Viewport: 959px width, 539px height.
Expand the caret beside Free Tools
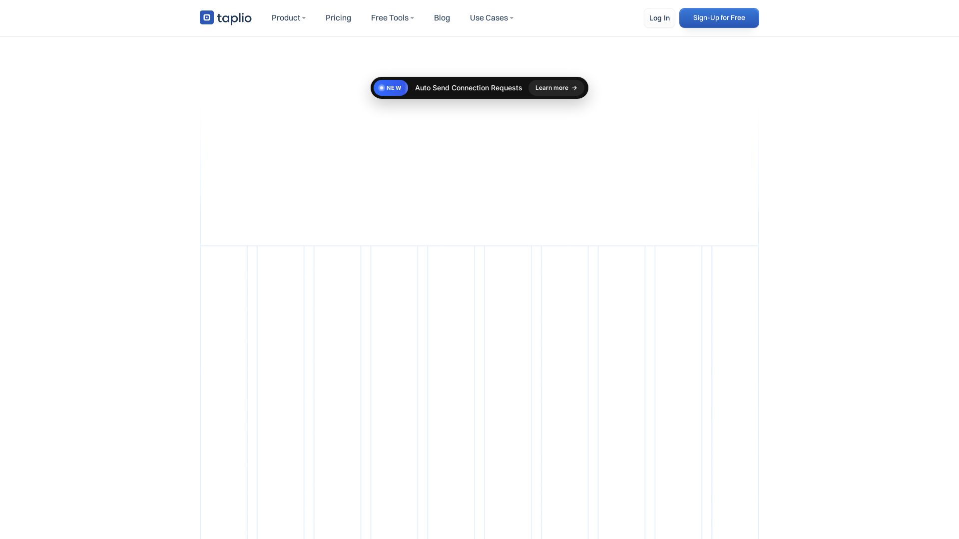pyautogui.click(x=412, y=18)
